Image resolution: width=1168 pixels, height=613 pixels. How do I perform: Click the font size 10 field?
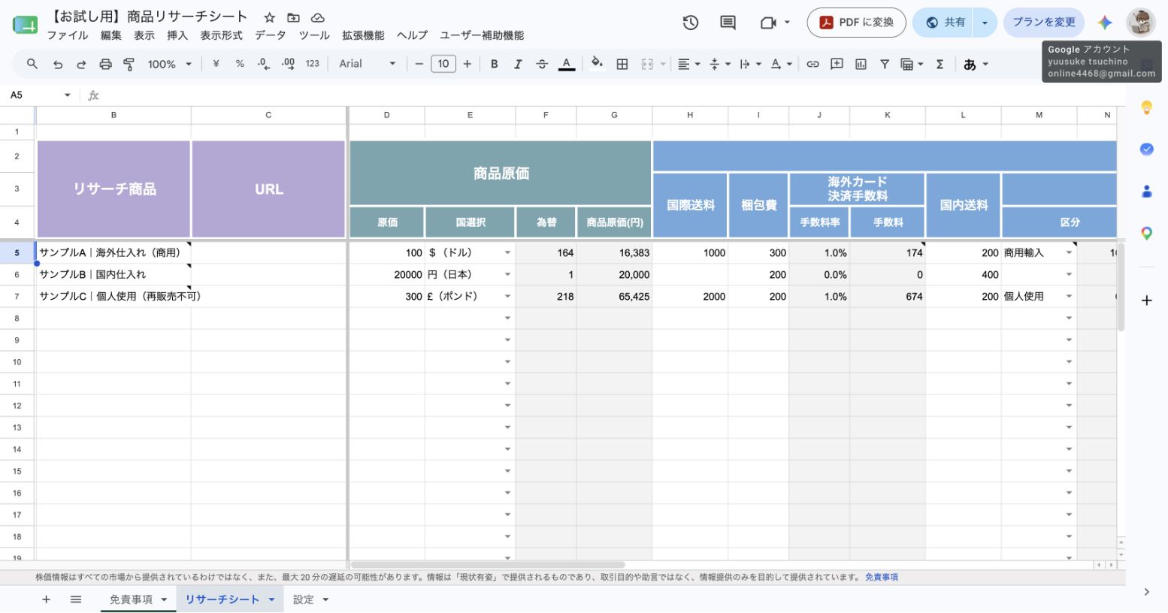click(443, 64)
